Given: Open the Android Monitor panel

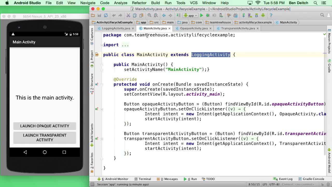Looking at the screenshot, I should click(114, 179).
